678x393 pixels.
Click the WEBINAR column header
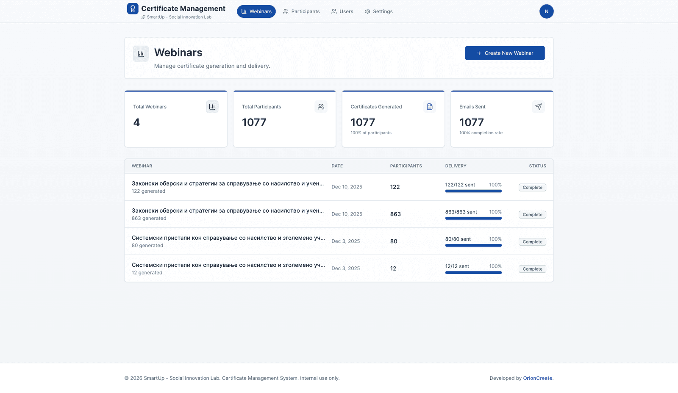[142, 166]
